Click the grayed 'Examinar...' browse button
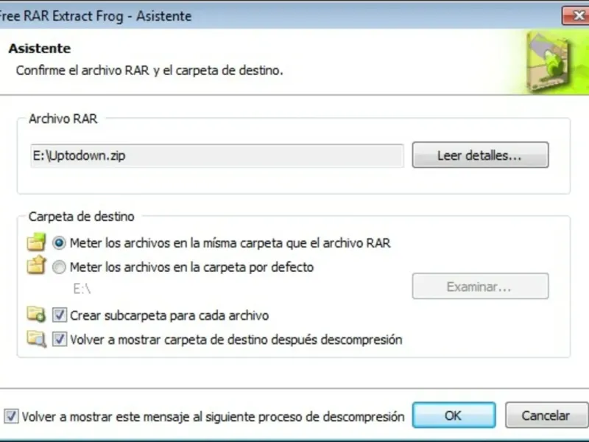This screenshot has width=589, height=442. click(x=480, y=287)
